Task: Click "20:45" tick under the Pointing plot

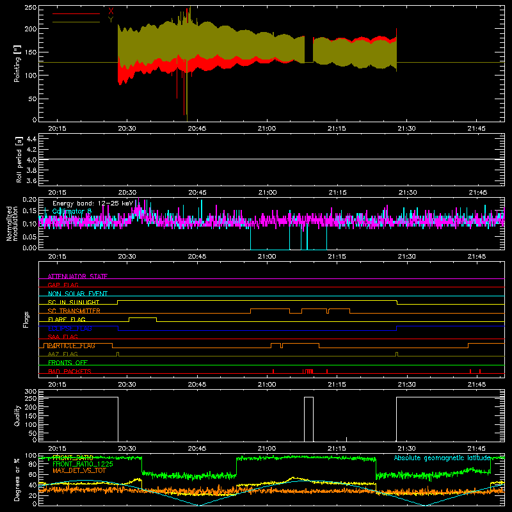Action: (x=197, y=129)
